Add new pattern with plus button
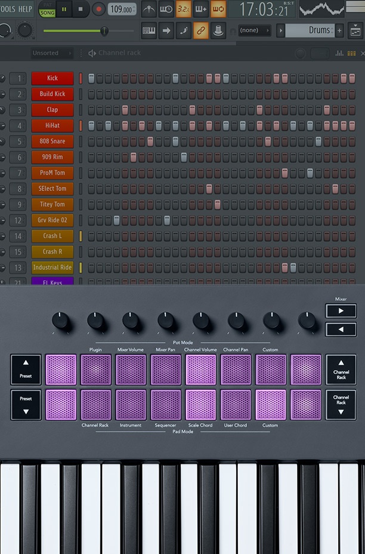Screen dimensions: 365x554 point(339,30)
